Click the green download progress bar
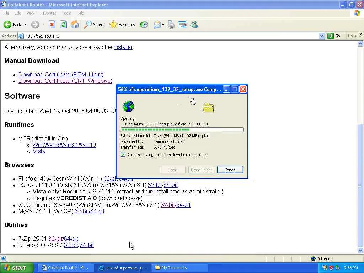 point(182,129)
